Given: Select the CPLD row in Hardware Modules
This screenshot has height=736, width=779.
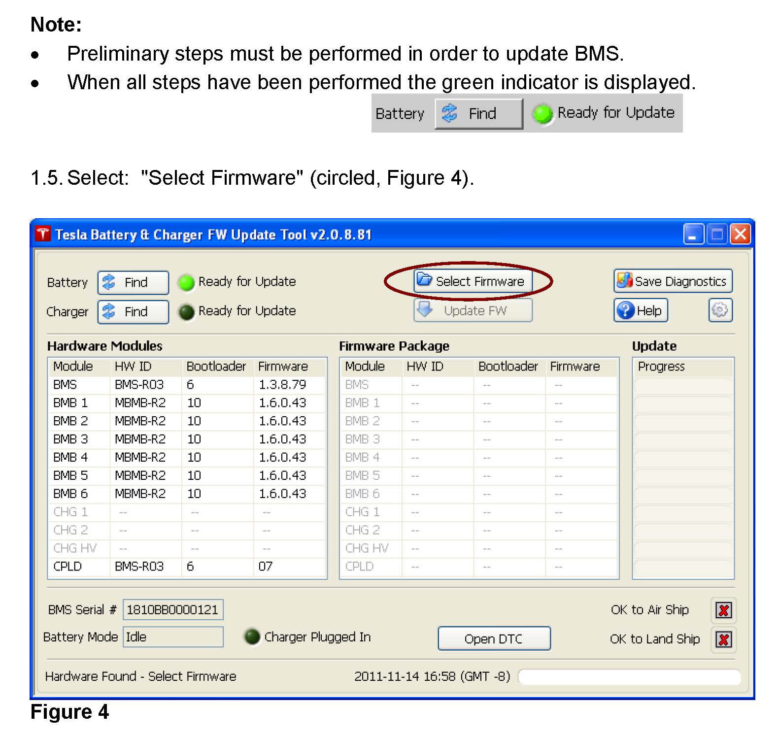Looking at the screenshot, I should [x=186, y=567].
